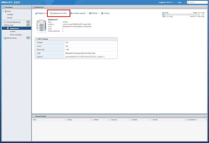Open the Target column dropdown arrow
Image resolution: width=209 pixels, height=143 pixels.
pos(91,120)
